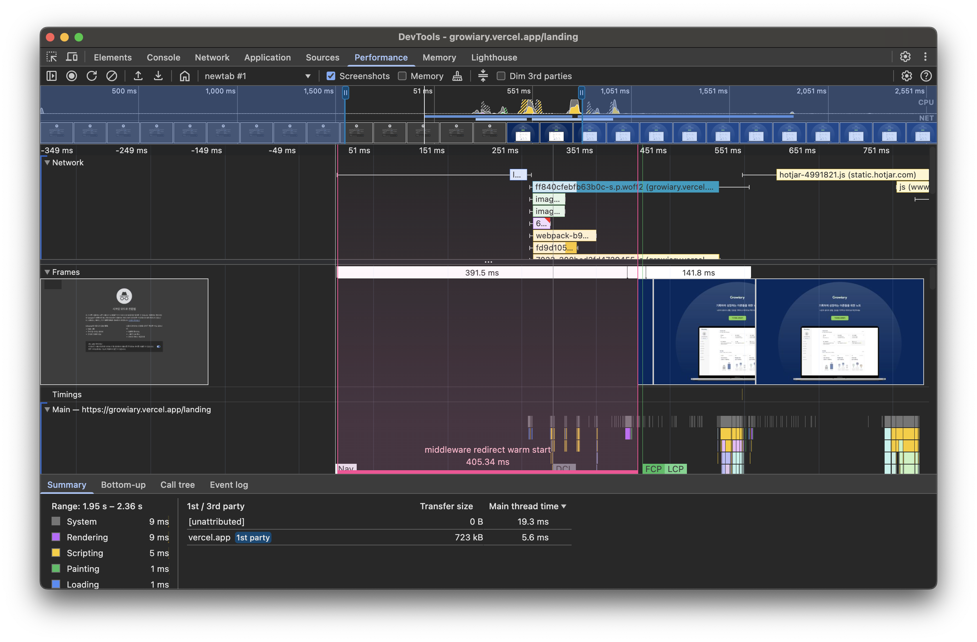Sort by the Transfer size column header
977x642 pixels.
tap(446, 506)
